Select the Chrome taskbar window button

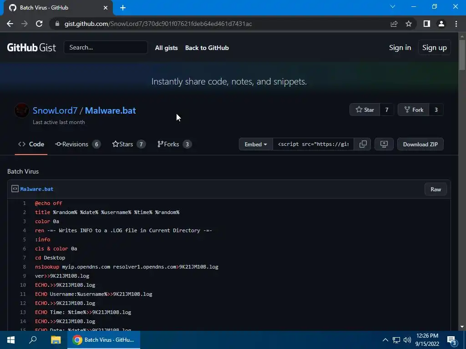[x=104, y=340]
